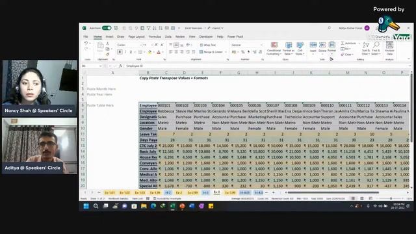Click the Windows Start button
The height and width of the screenshot is (234, 416).
[86, 206]
